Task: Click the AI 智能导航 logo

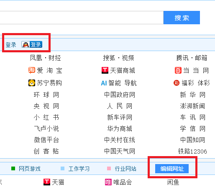Action: (x=104, y=83)
